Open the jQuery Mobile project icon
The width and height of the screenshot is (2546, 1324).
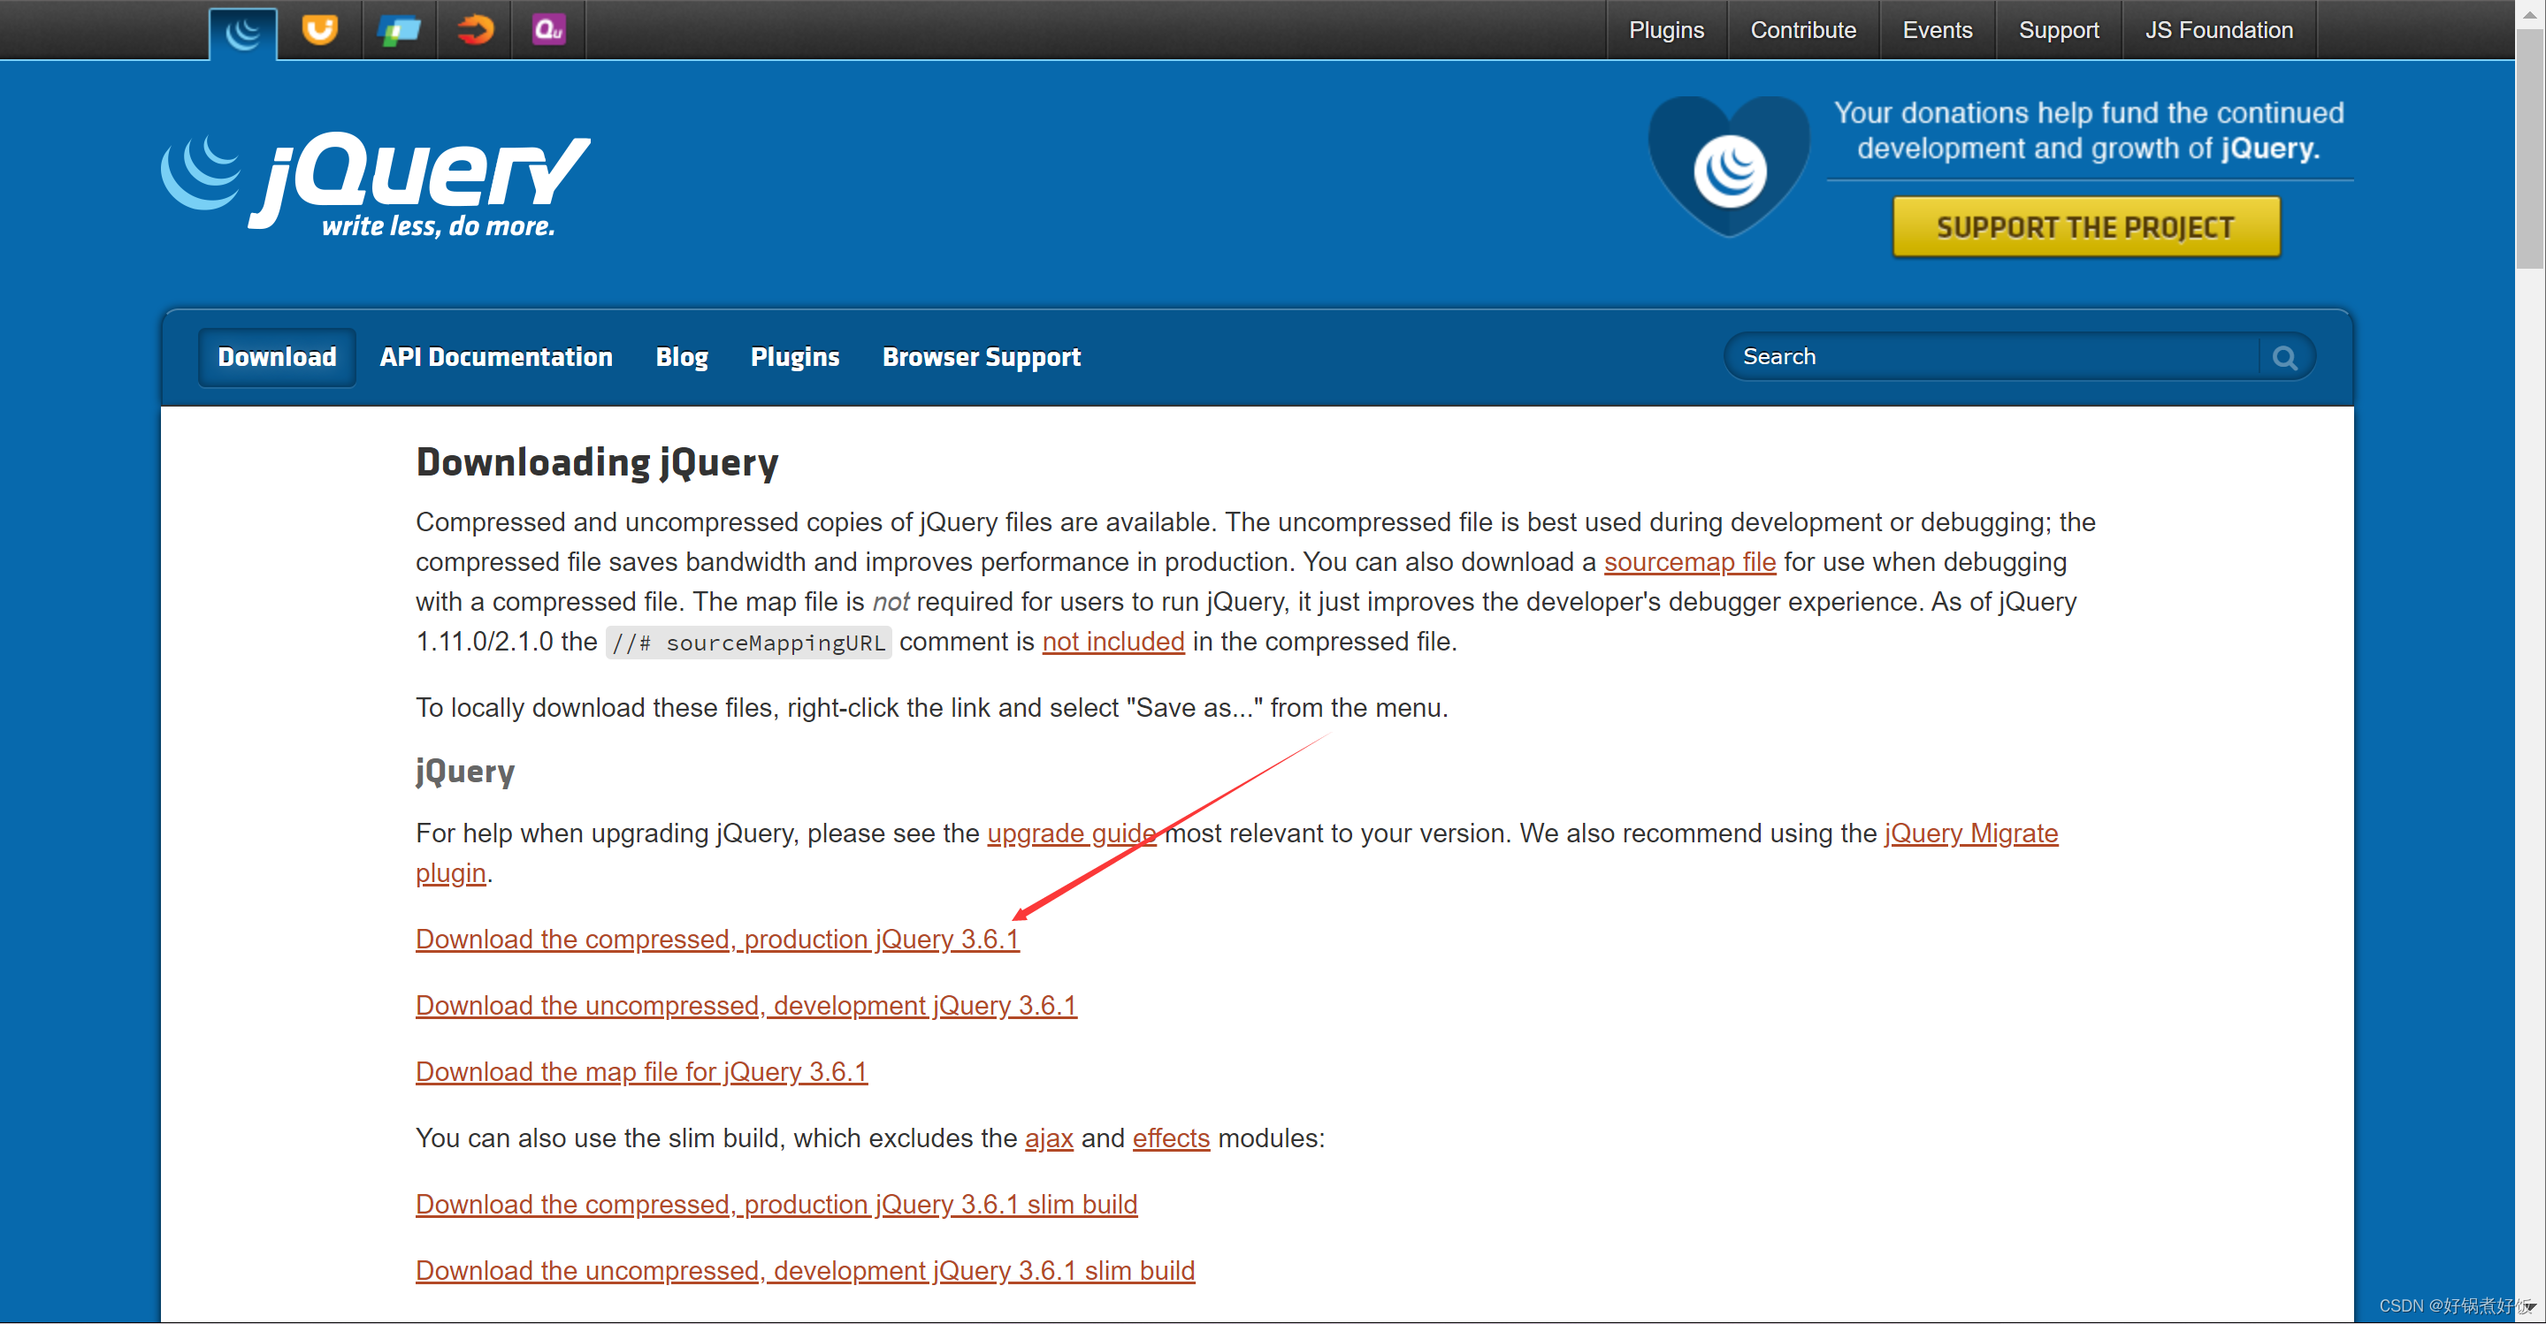coord(398,30)
